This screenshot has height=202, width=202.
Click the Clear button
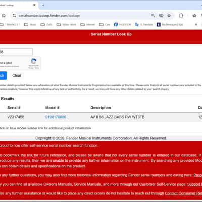[x=17, y=75]
